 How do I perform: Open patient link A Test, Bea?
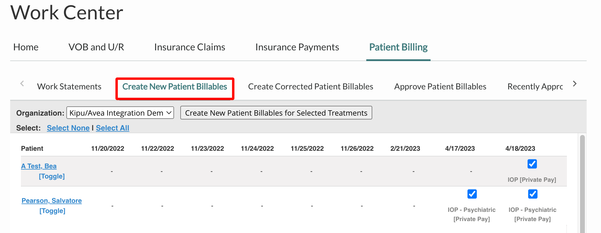[39, 166]
